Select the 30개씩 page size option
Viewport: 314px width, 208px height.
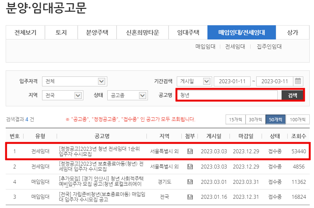(x=255, y=119)
